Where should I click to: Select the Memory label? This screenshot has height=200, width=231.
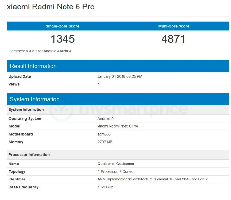coord(16,142)
